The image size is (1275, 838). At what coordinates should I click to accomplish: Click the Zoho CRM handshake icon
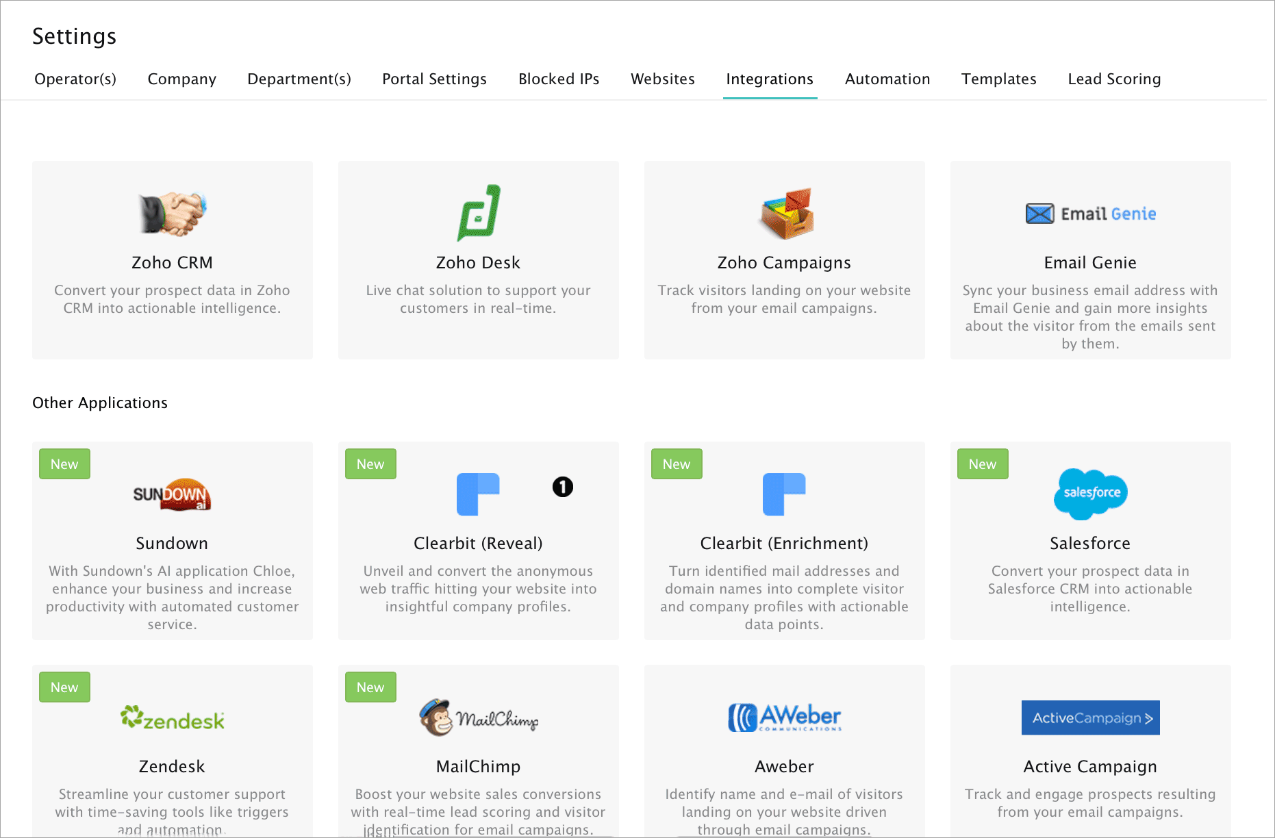tap(173, 214)
